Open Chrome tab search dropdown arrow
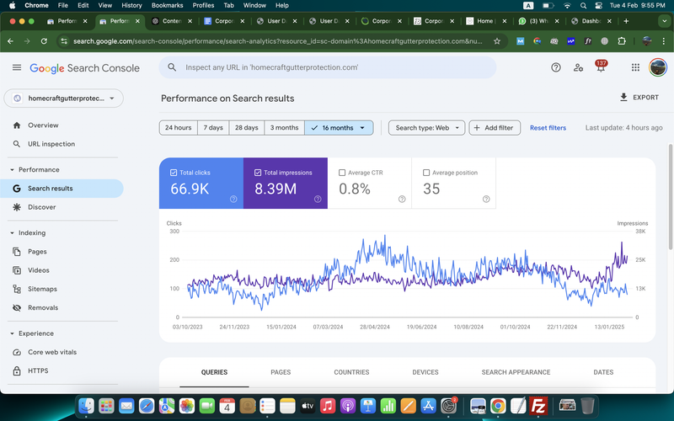 pos(664,21)
